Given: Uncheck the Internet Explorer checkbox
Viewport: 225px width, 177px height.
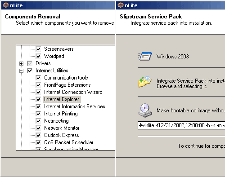Looking at the screenshot, I should tap(38, 99).
